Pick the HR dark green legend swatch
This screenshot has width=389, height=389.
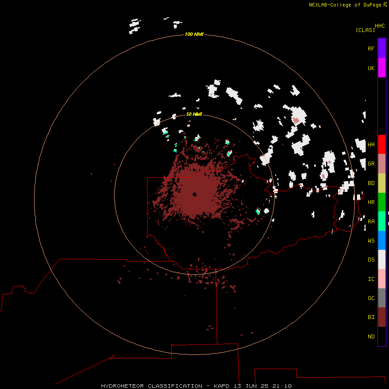[x=382, y=202]
